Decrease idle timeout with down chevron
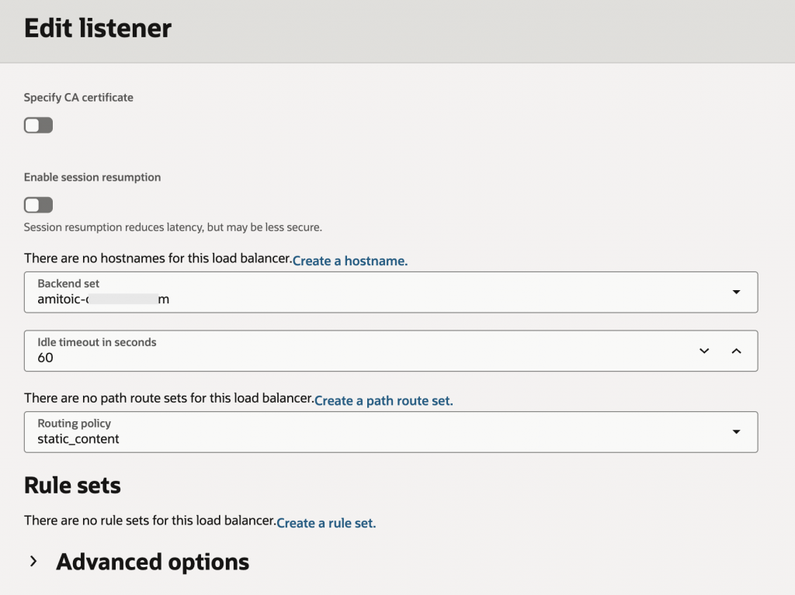Viewport: 795px width, 595px height. point(704,351)
